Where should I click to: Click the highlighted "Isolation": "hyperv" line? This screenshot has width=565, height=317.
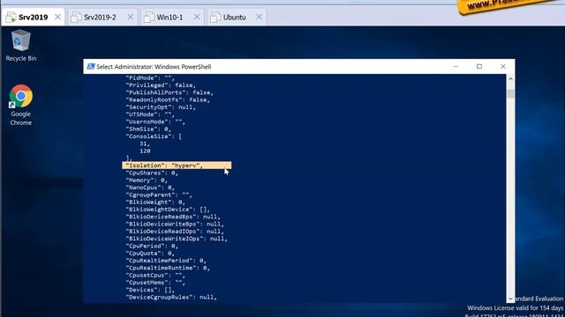pos(177,166)
